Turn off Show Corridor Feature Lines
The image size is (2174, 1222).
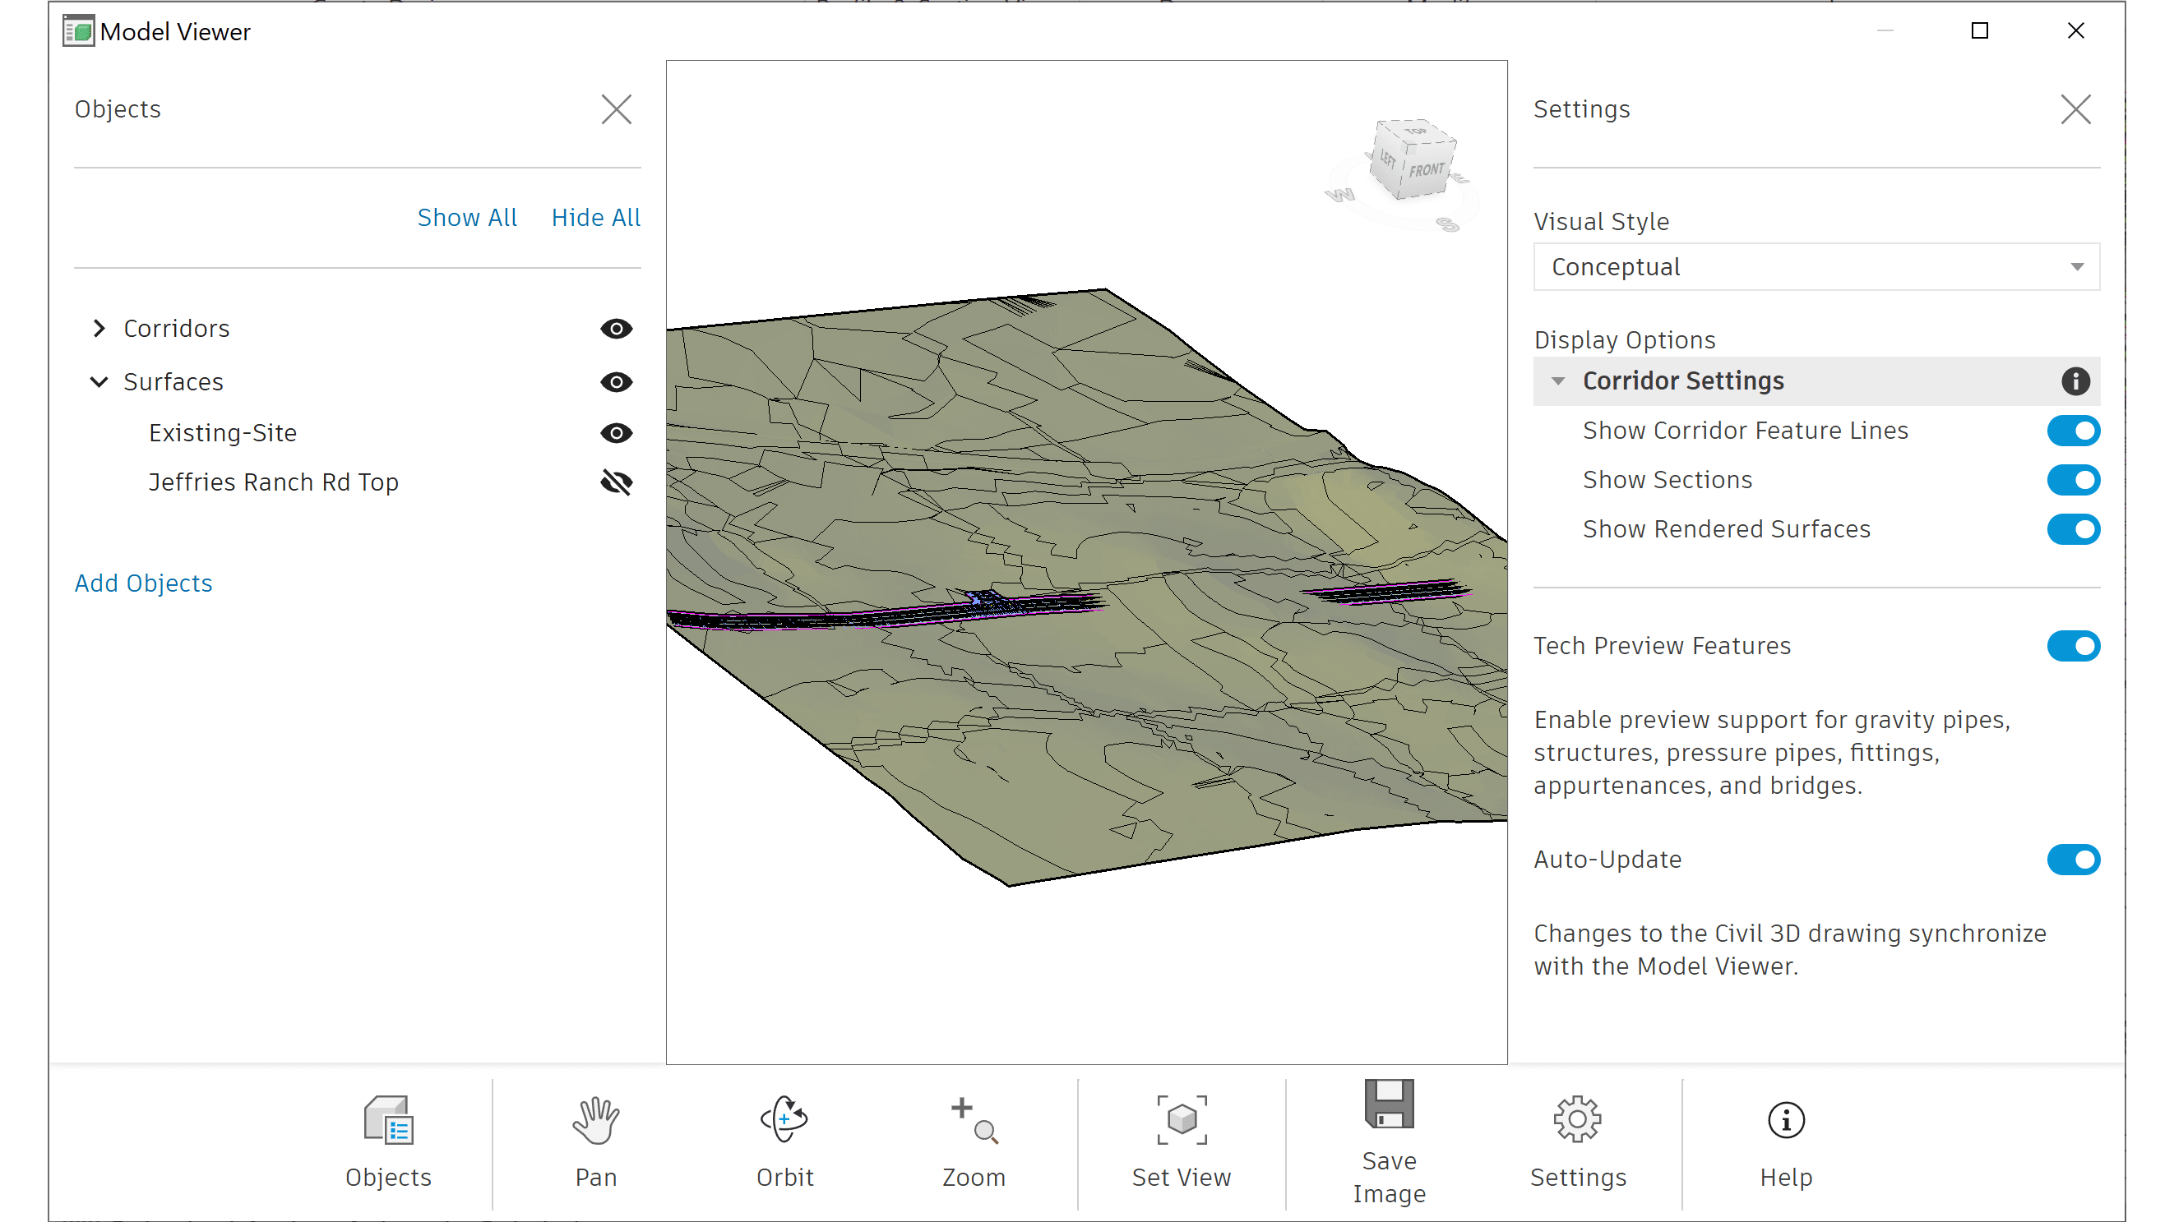click(x=2074, y=430)
